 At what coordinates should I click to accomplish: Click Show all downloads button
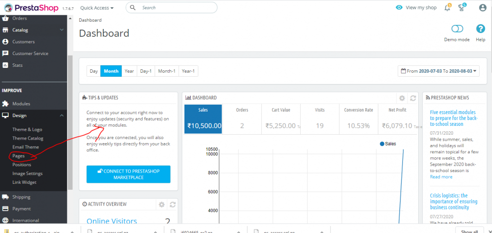click(x=469, y=231)
